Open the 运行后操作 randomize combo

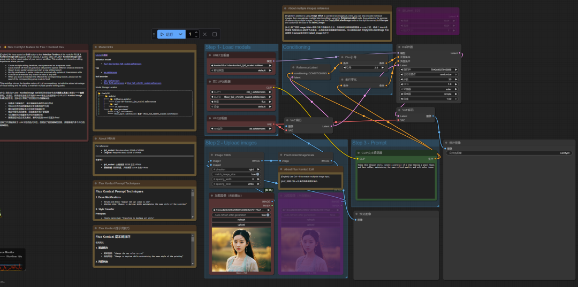click(x=429, y=74)
